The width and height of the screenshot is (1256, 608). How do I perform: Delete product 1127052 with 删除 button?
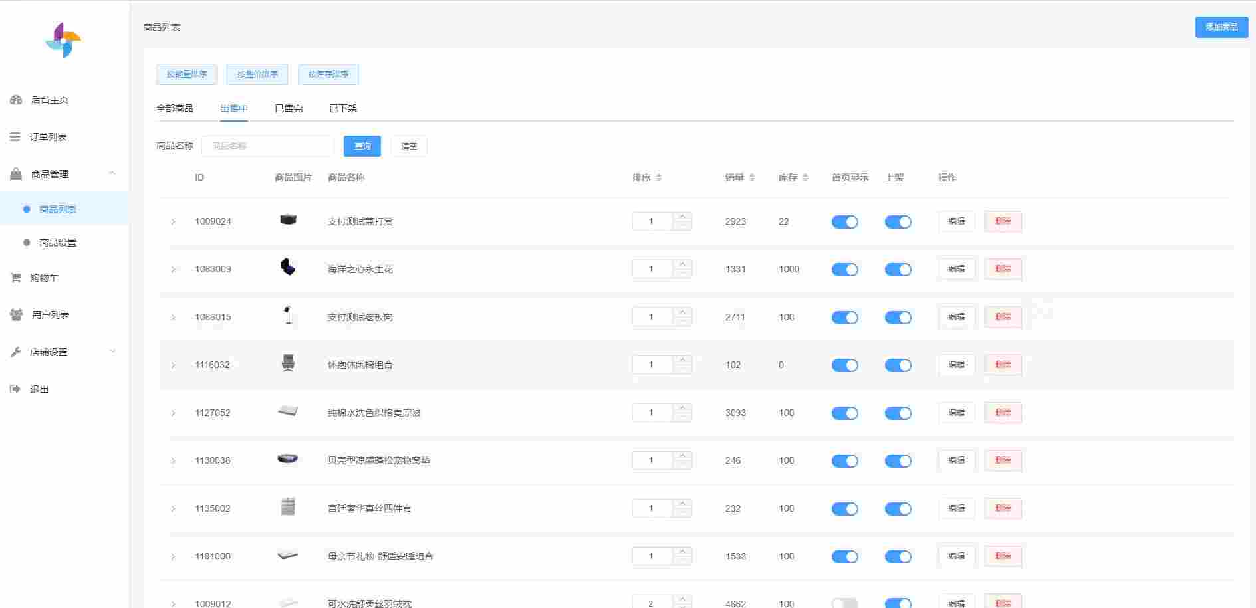1002,413
